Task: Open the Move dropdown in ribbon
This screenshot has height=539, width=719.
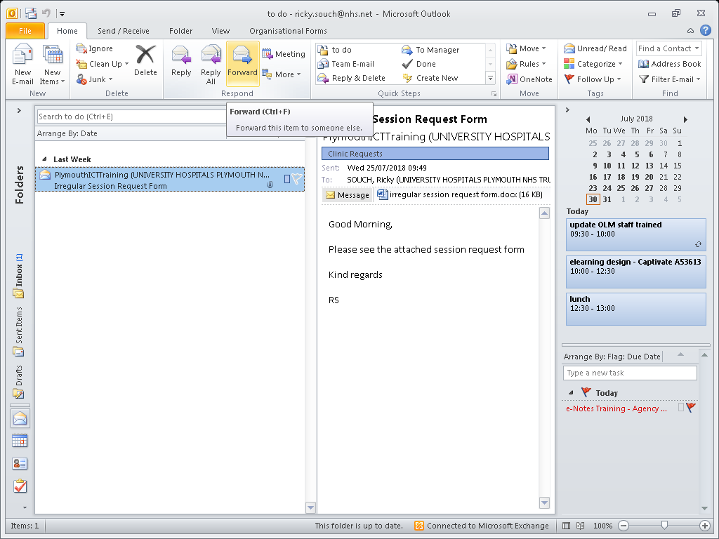Action: pos(526,48)
